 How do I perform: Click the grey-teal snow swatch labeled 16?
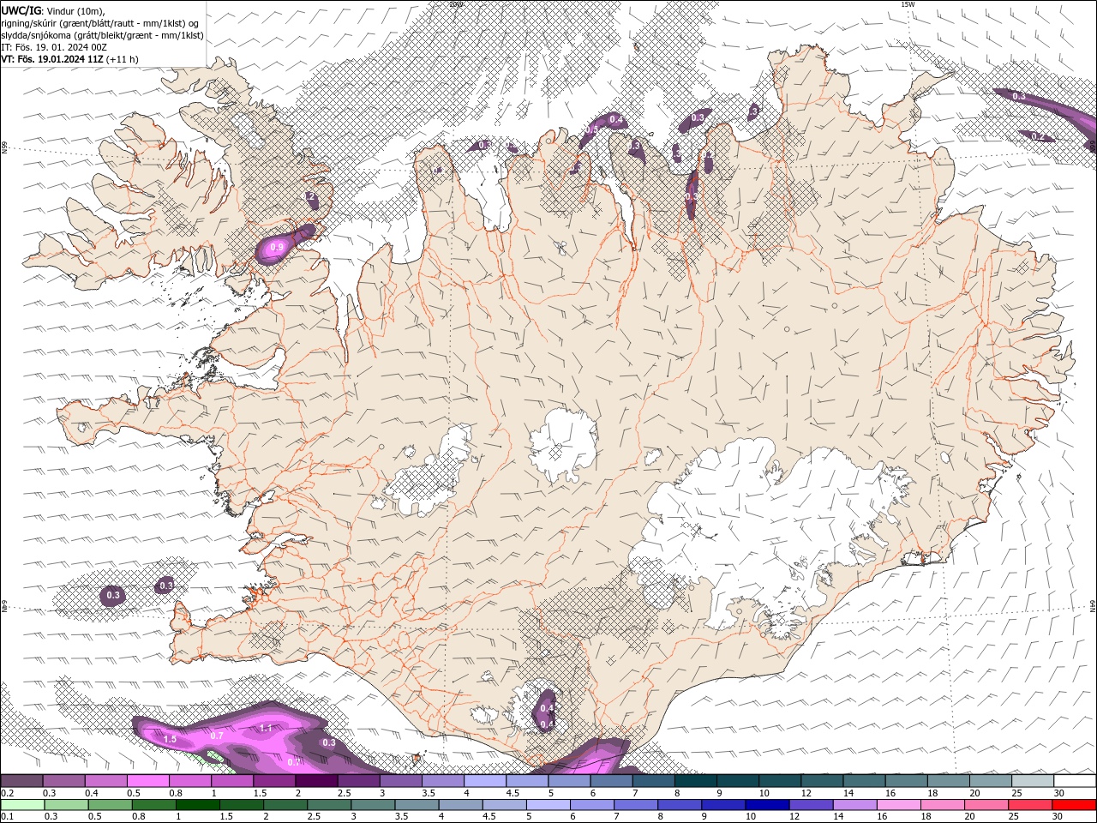click(x=906, y=781)
